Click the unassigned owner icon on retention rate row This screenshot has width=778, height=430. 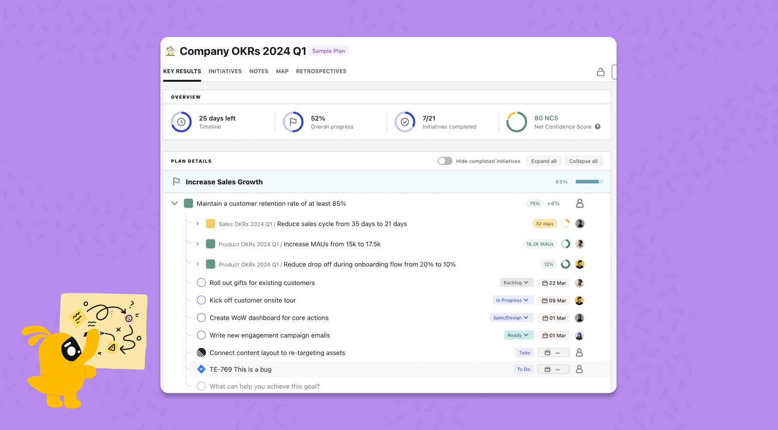(580, 203)
